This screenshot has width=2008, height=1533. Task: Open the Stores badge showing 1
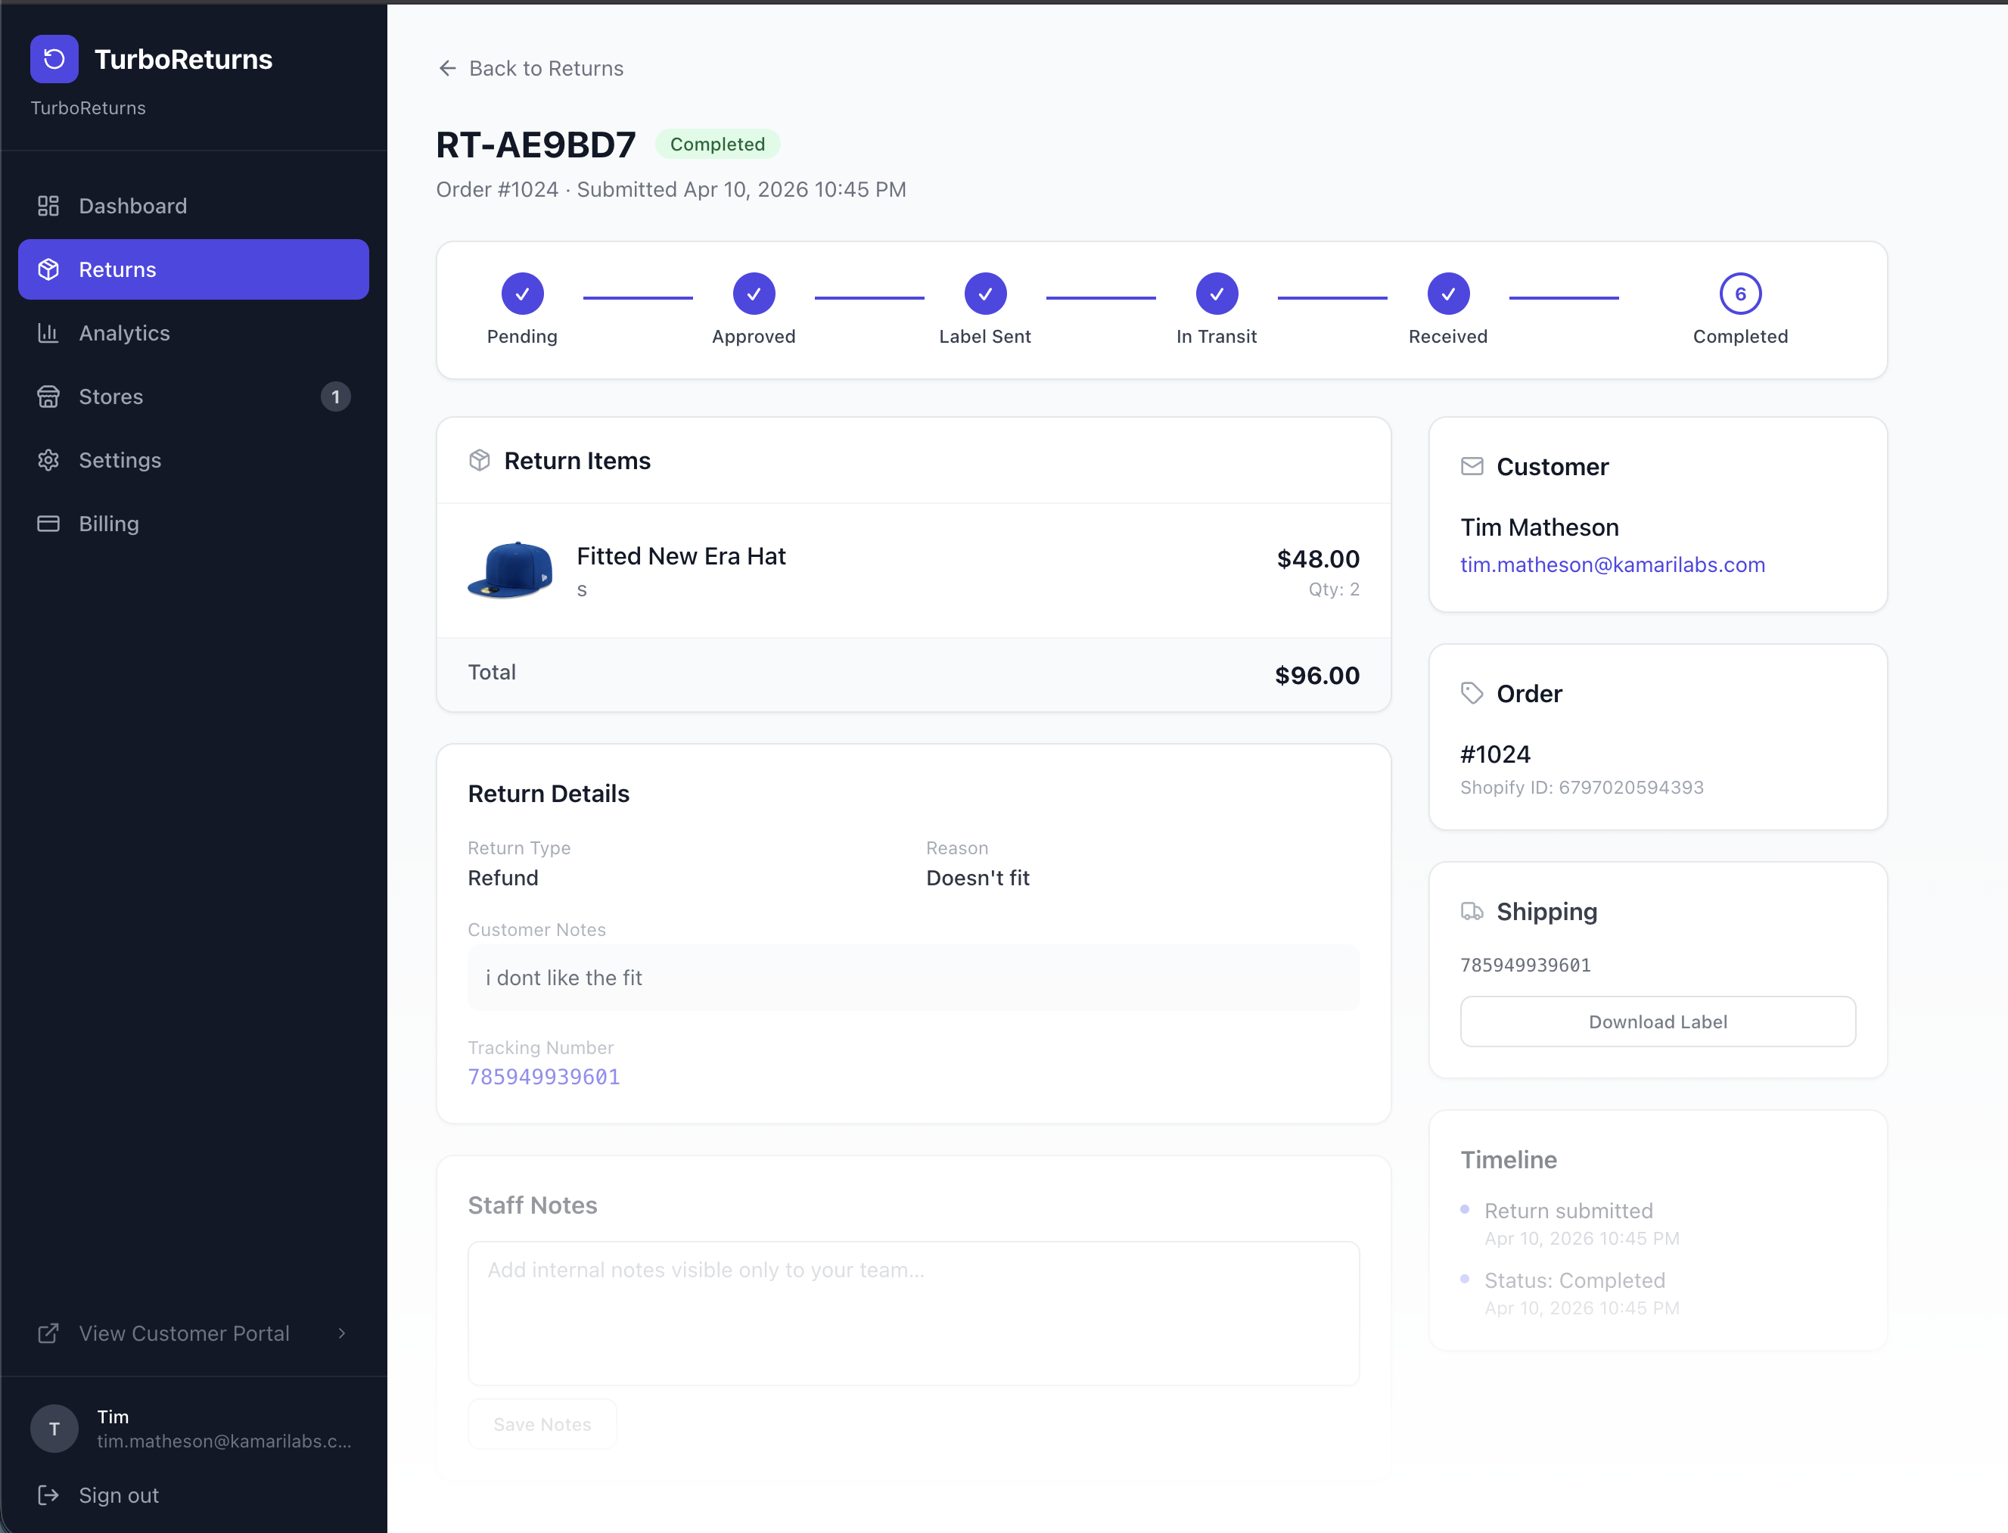pyautogui.click(x=336, y=397)
